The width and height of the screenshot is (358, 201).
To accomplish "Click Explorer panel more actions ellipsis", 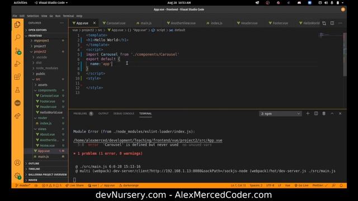I will pyautogui.click(x=62, y=23).
